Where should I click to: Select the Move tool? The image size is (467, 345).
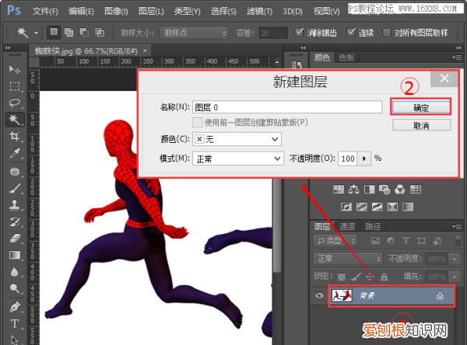tap(15, 70)
